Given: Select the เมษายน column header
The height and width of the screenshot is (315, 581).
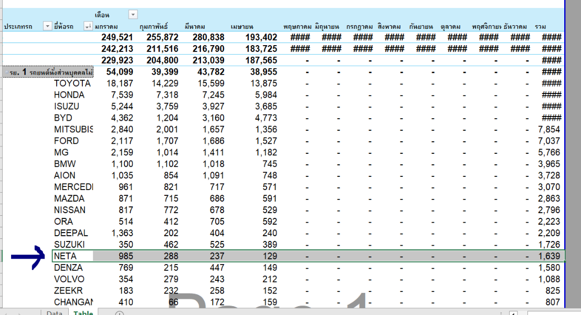Looking at the screenshot, I should coord(241,27).
